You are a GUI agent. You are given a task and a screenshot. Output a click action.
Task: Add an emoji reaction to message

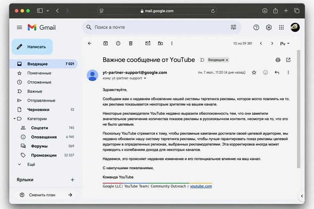[265, 72]
